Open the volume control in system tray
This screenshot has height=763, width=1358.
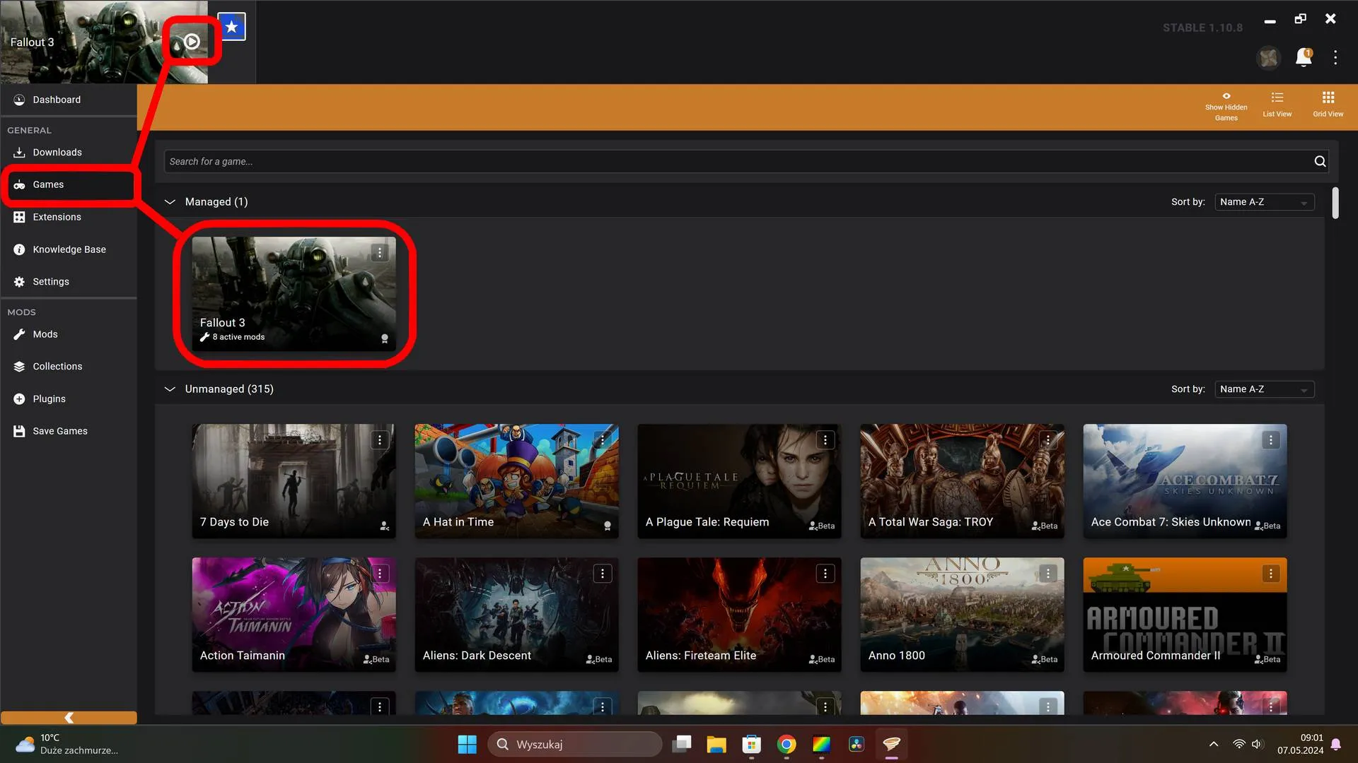coord(1257,744)
